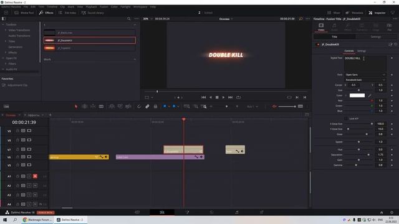Toggle auto track selector on V9
Image resolution: width=399 pixels, height=224 pixels.
point(23,131)
